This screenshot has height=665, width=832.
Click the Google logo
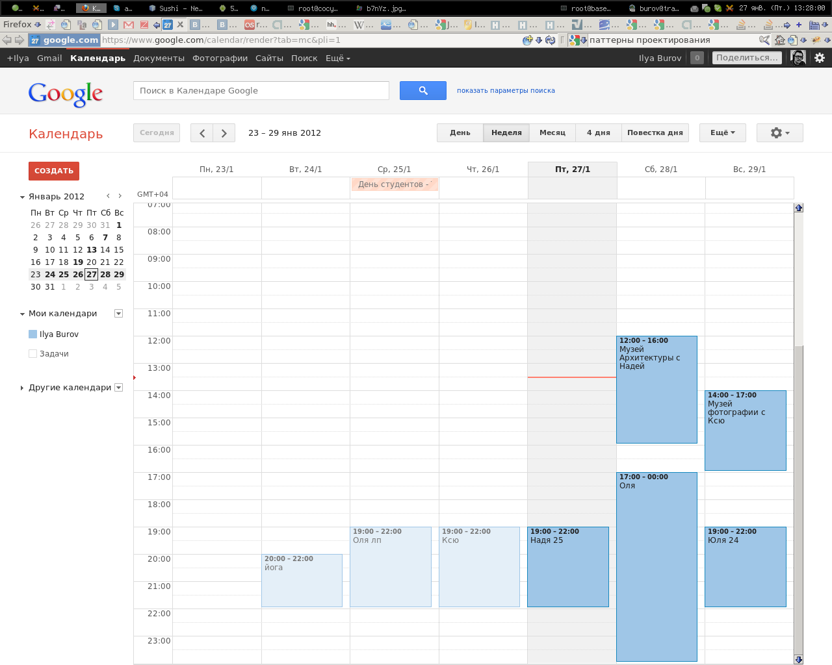tap(66, 94)
